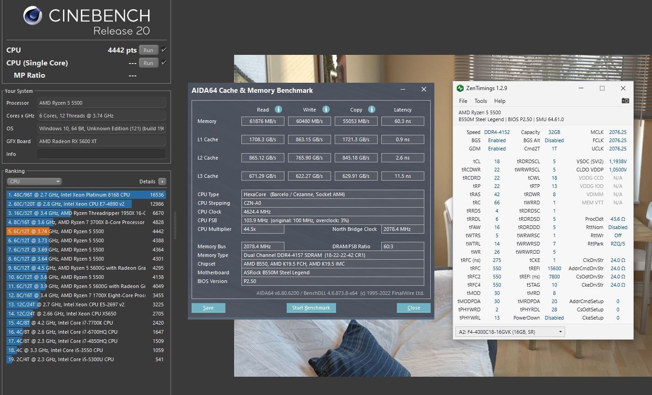Click the Info input field in Cinebench
Image resolution: width=652 pixels, height=395 pixels.
tap(101, 154)
